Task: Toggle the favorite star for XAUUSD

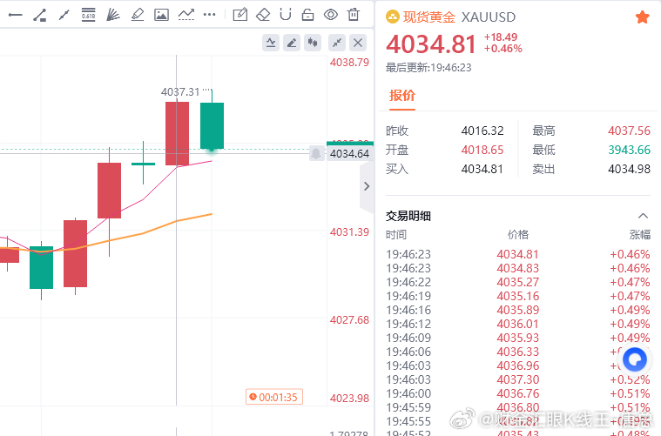Action: click(x=643, y=17)
